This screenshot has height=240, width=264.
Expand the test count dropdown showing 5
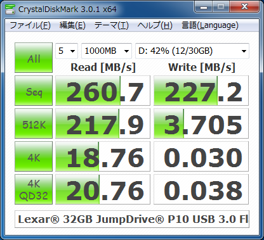(x=67, y=51)
